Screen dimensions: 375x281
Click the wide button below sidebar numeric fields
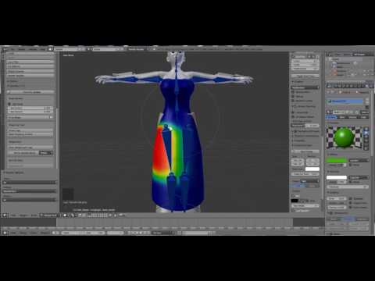305,76
